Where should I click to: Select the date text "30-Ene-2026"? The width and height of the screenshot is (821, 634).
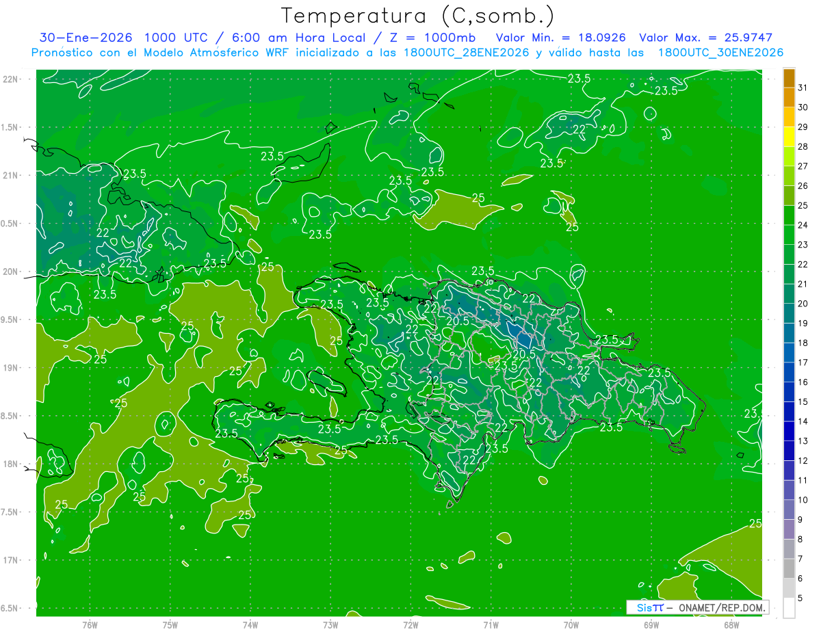86,38
